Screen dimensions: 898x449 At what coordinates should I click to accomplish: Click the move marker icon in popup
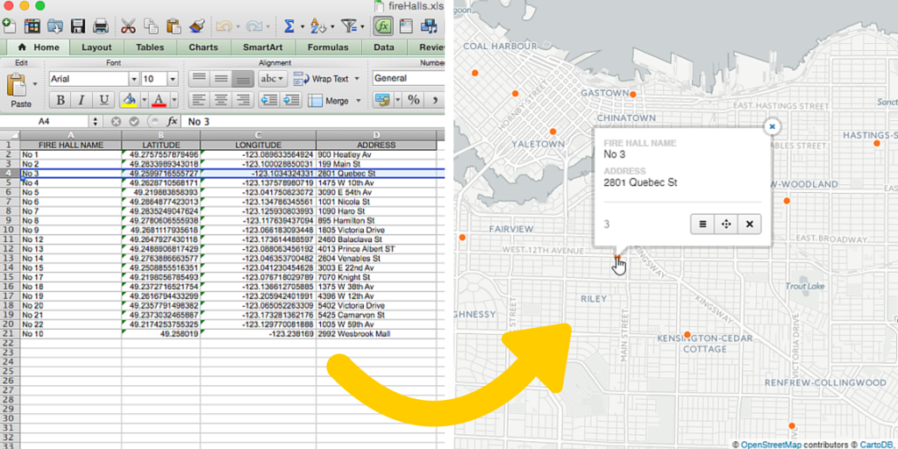(x=726, y=224)
